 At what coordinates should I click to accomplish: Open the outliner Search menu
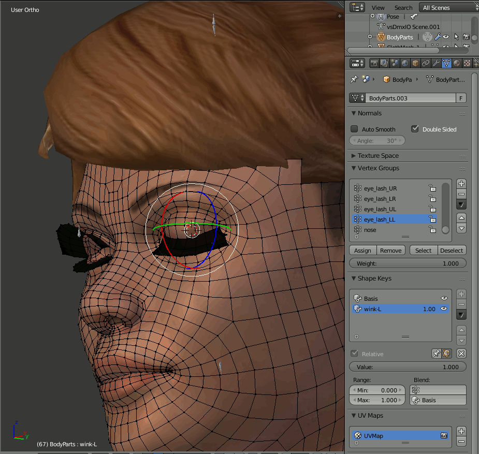[403, 8]
